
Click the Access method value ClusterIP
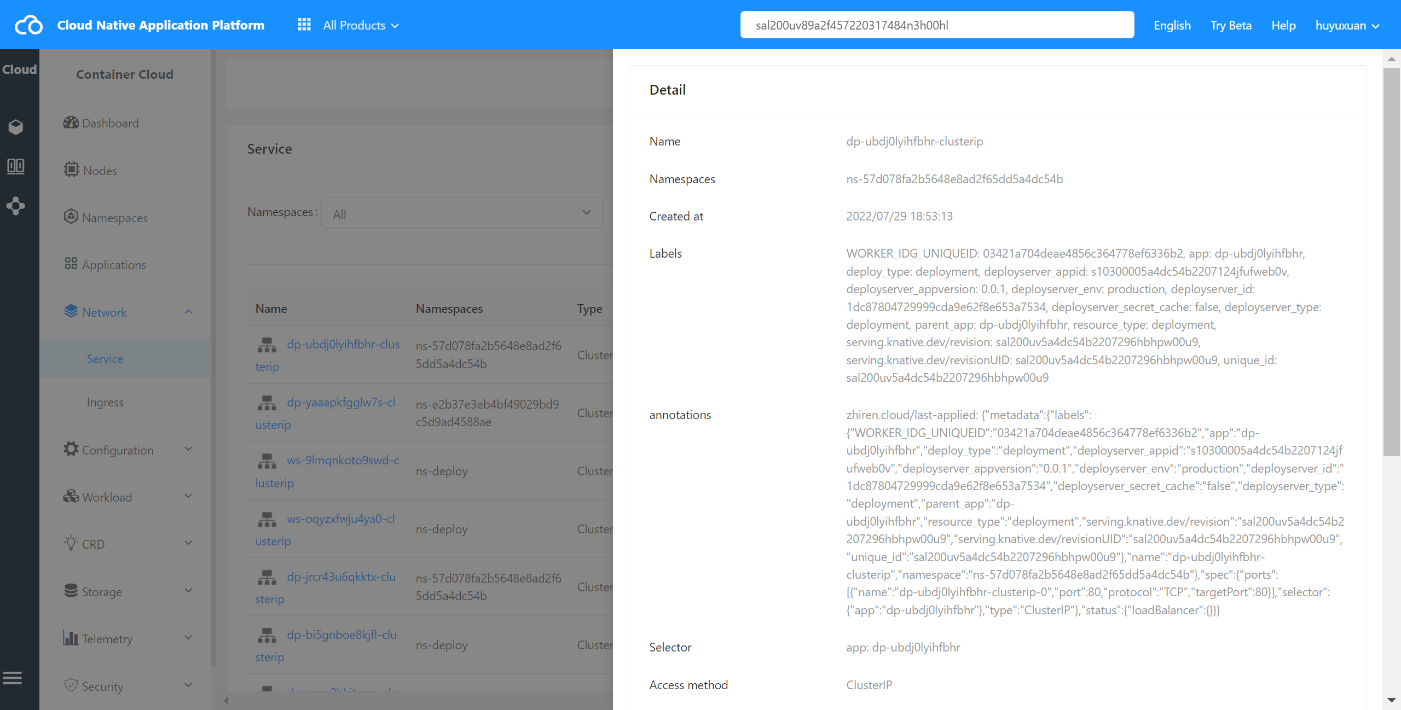coord(869,685)
